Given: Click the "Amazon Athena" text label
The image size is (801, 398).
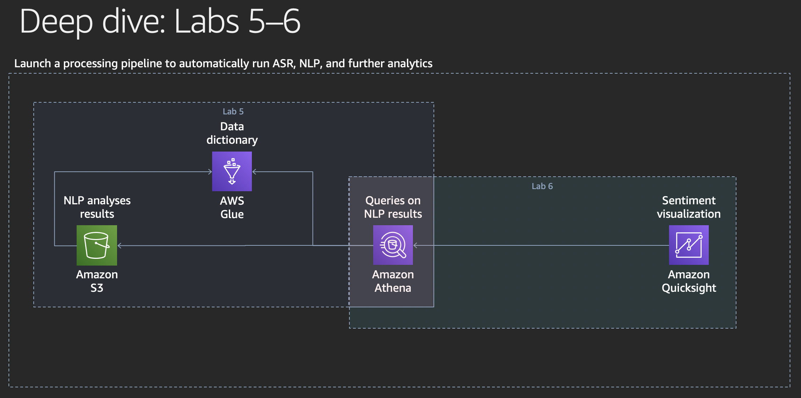Looking at the screenshot, I should click(x=393, y=281).
